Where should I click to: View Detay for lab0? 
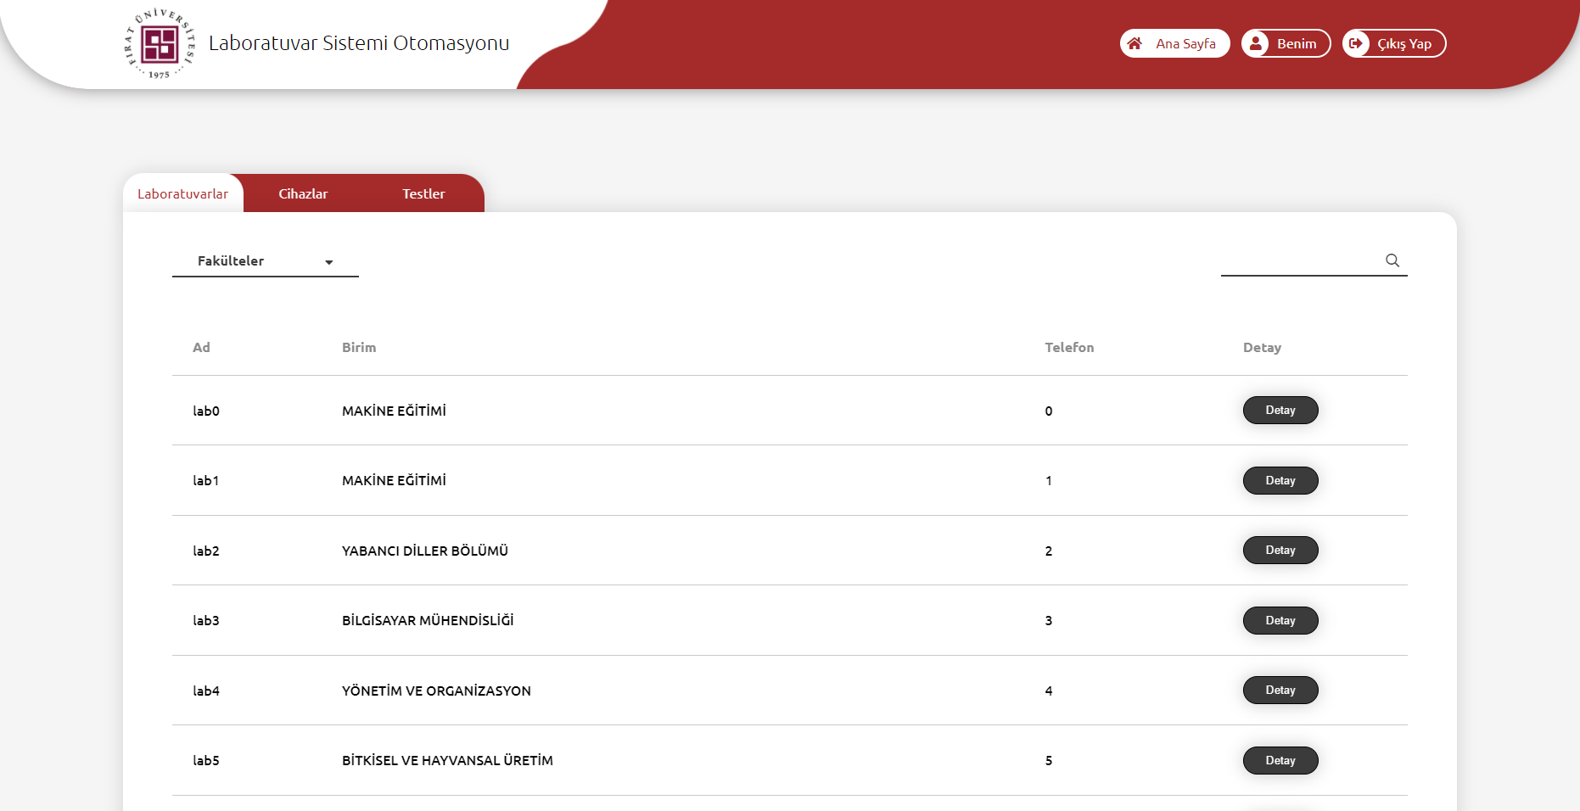pyautogui.click(x=1280, y=411)
